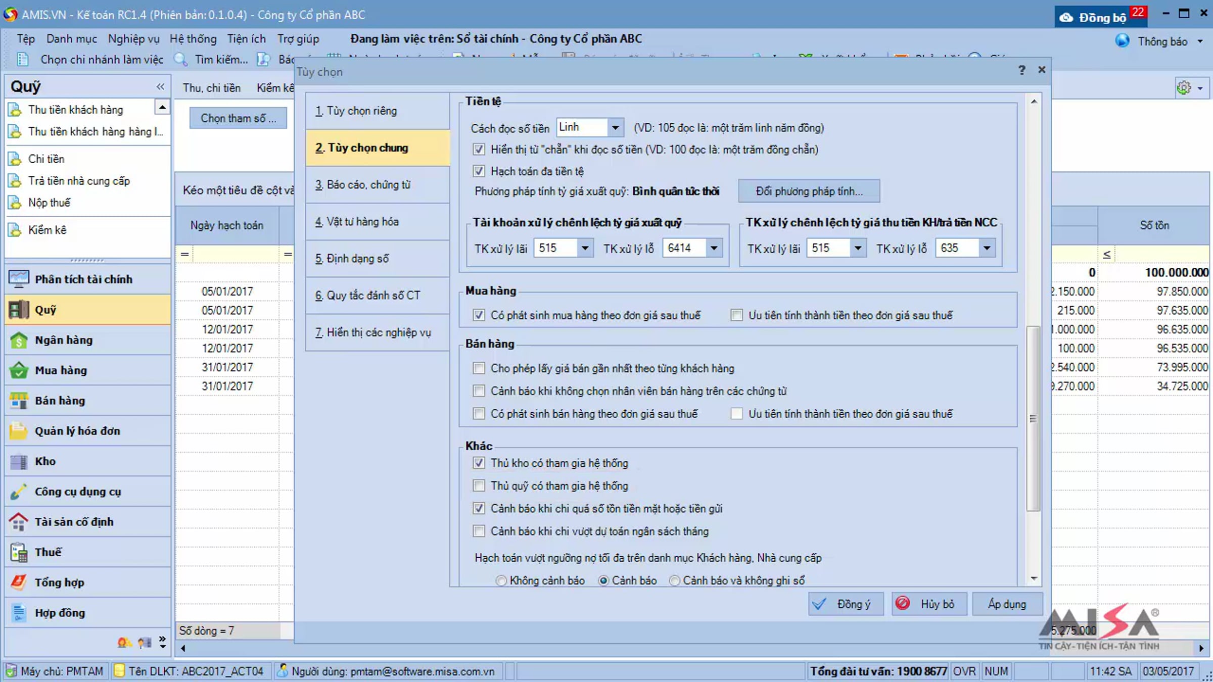The width and height of the screenshot is (1213, 682).
Task: Click the Kho warehouse icon
Action: point(19,461)
